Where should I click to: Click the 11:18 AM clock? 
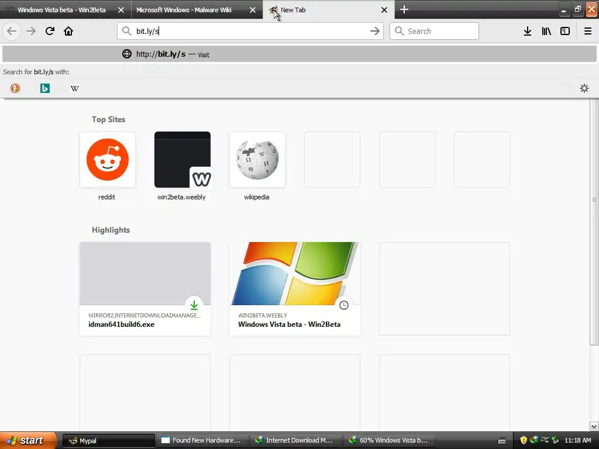(577, 440)
